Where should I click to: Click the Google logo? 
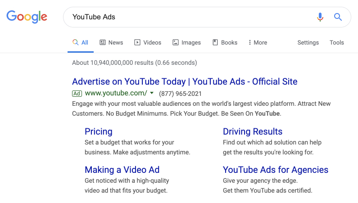(27, 17)
